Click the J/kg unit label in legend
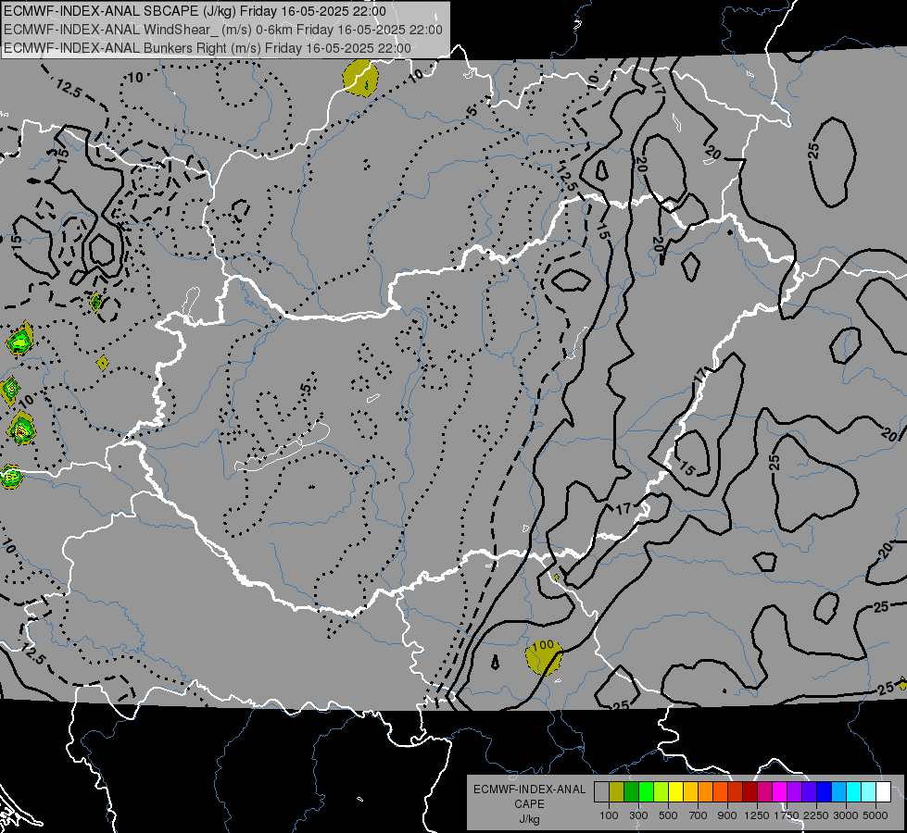The image size is (907, 833). tap(529, 819)
